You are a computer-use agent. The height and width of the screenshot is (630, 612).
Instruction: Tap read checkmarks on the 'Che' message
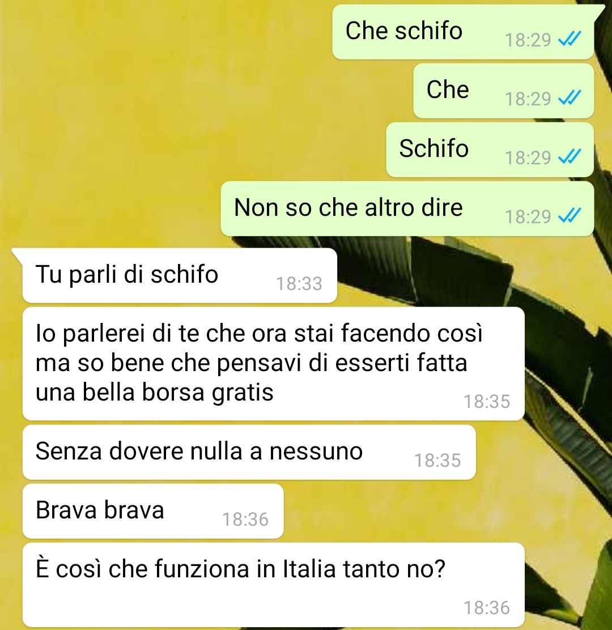point(569,98)
